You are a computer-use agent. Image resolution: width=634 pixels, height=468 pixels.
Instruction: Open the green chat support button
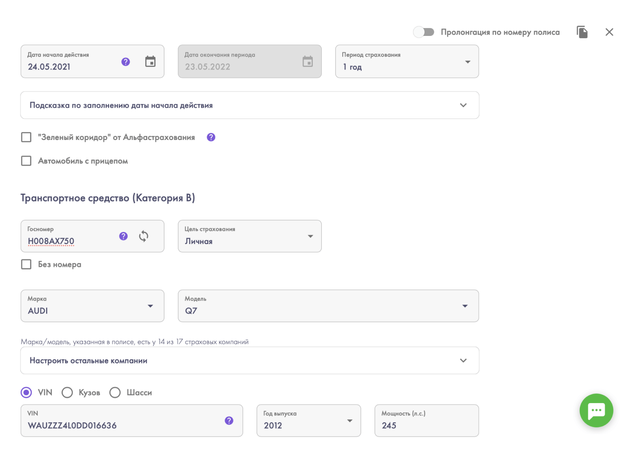tap(596, 411)
